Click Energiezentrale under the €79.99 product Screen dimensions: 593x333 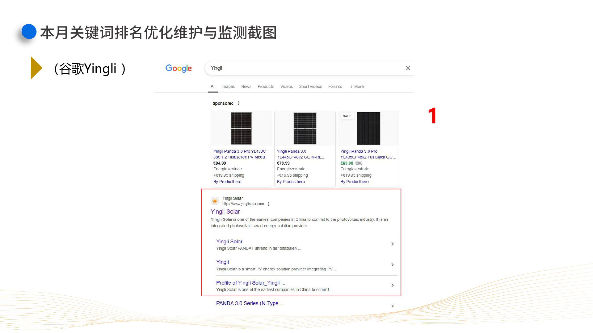coord(291,169)
